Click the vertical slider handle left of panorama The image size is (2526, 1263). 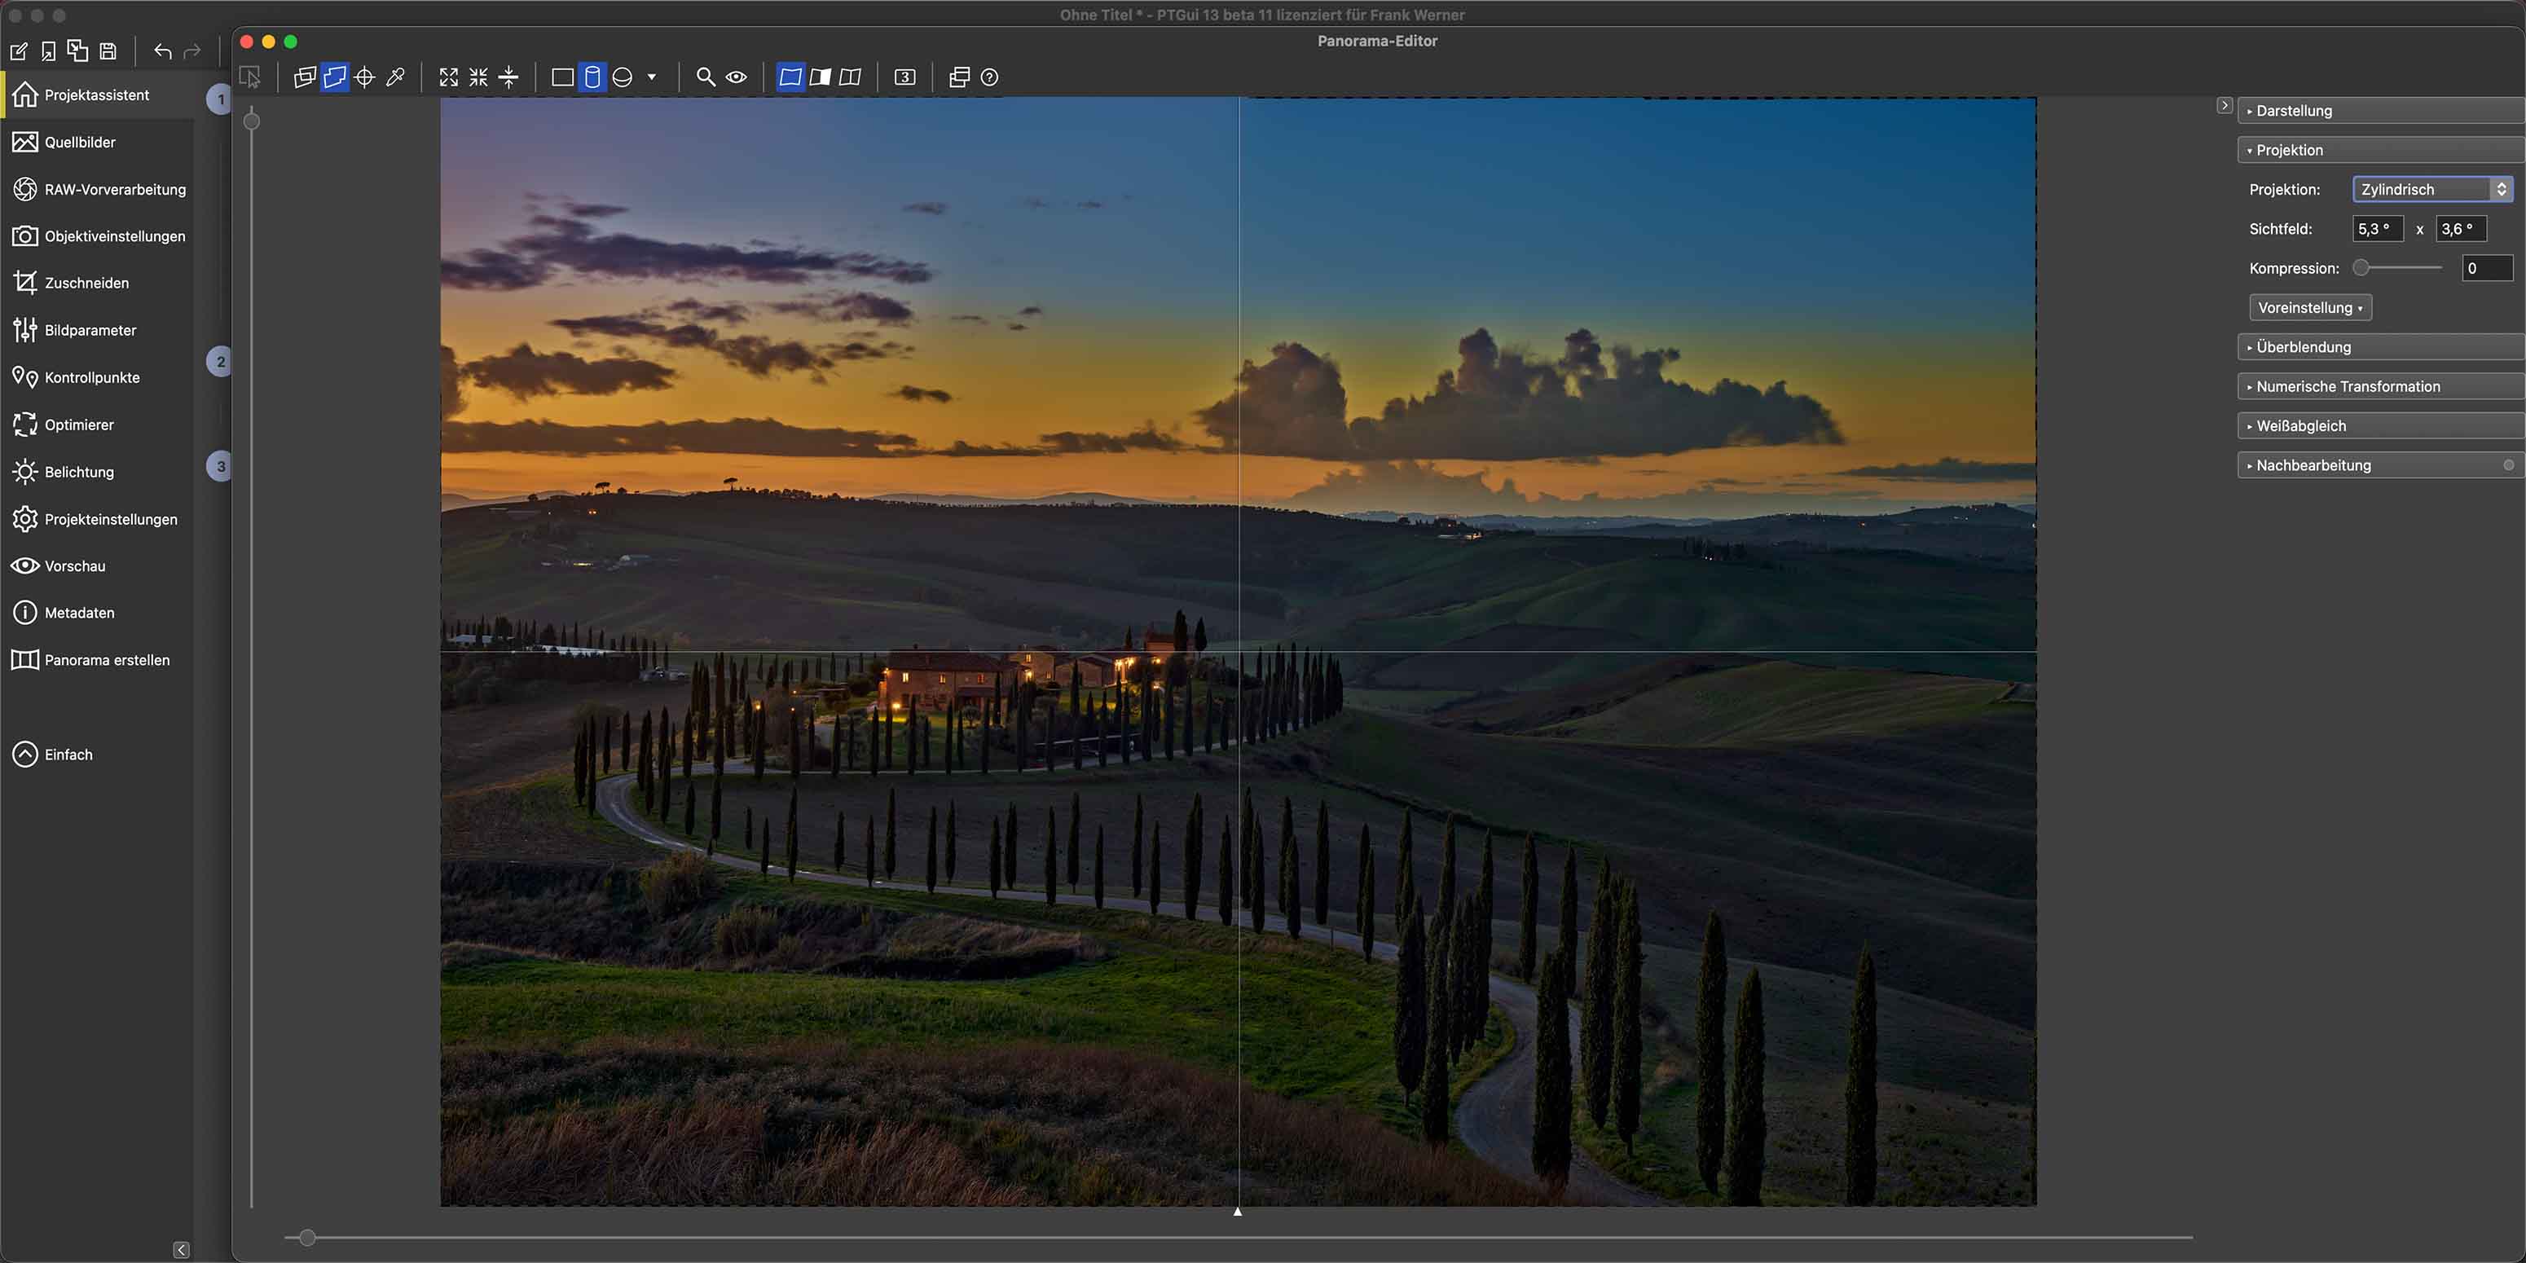[252, 121]
